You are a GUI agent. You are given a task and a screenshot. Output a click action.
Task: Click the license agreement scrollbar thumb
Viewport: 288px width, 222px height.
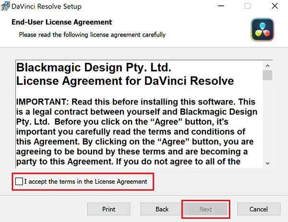(267, 75)
